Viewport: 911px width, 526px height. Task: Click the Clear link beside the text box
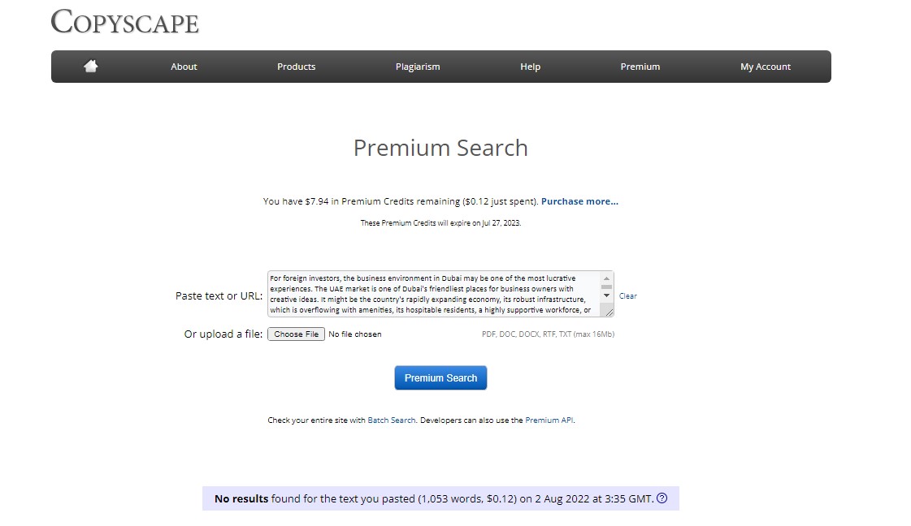[627, 295]
